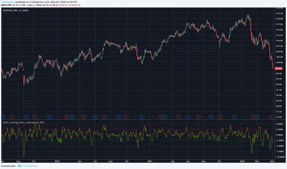The height and width of the screenshot is (169, 287).
Task: Click the C:97.27 close value in header
Action: coord(76,5)
